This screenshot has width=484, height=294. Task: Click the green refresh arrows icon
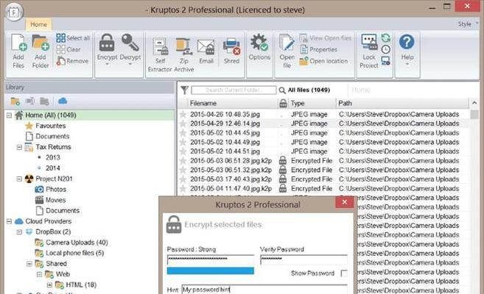[386, 38]
